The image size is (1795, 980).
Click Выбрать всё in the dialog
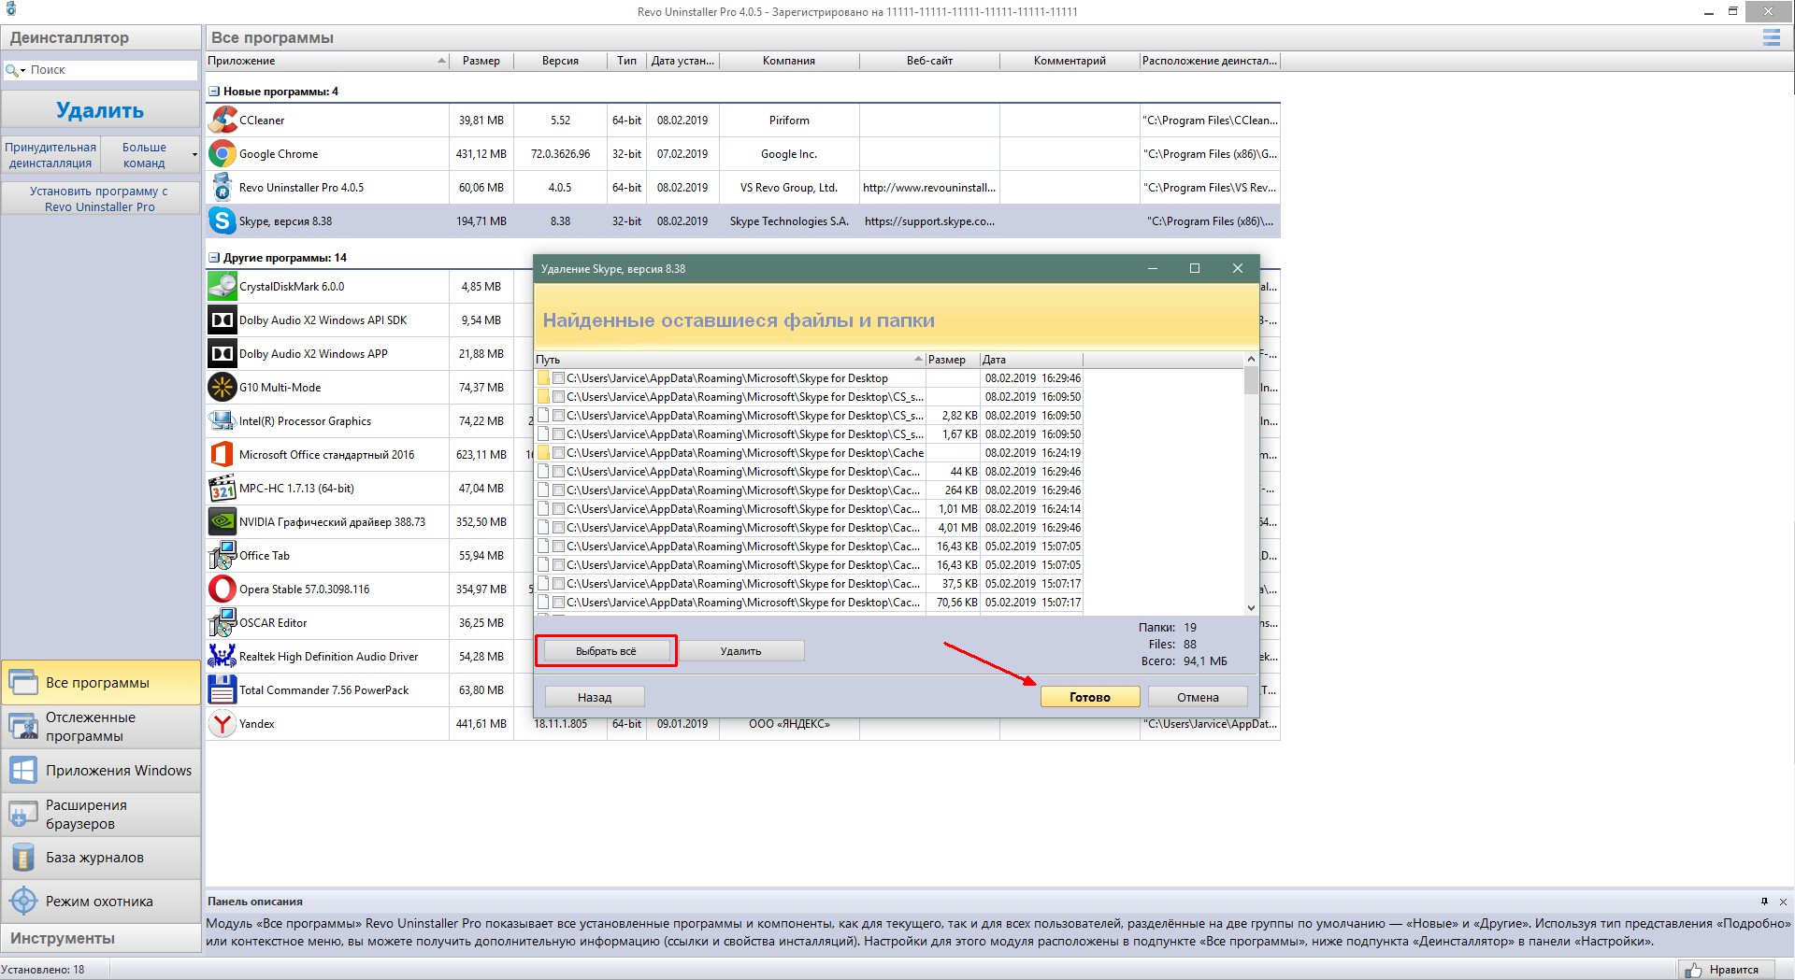(x=605, y=651)
